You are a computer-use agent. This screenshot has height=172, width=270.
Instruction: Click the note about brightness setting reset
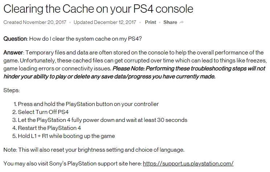click(94, 150)
